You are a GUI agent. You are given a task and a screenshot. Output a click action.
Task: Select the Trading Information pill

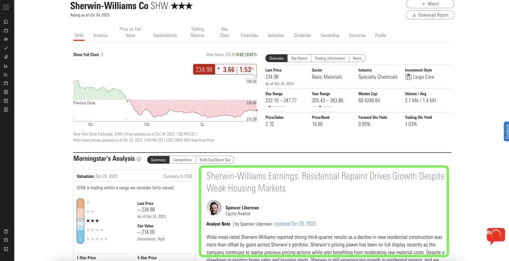tap(330, 58)
